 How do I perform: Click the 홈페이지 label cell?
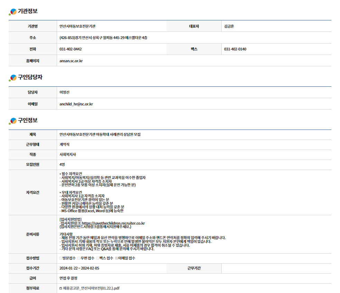click(33, 60)
